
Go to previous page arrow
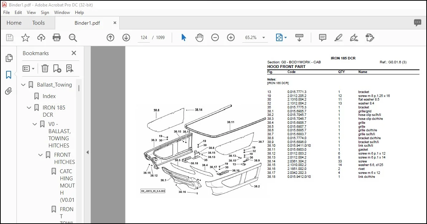coord(110,38)
